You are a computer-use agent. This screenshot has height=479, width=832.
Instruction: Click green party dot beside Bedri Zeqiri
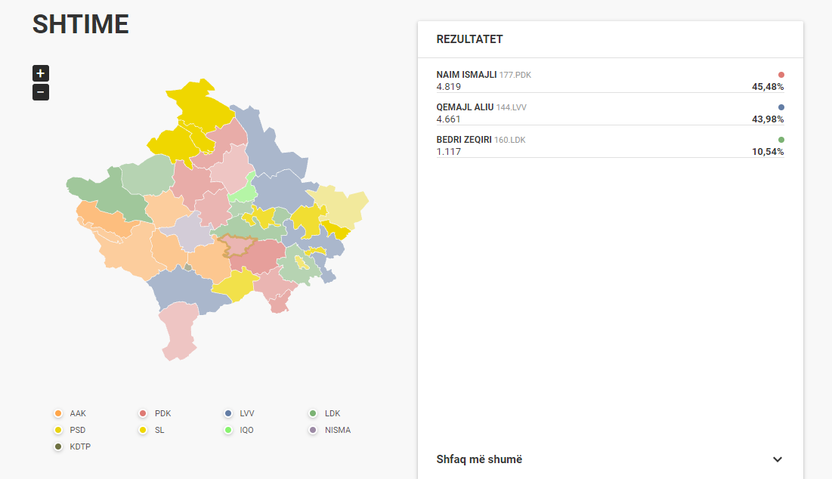point(781,140)
